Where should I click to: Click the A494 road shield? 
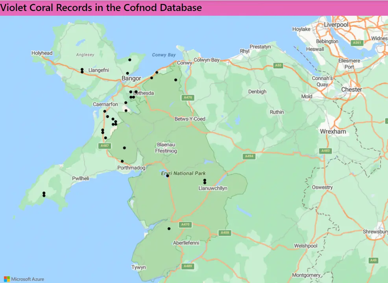249,156
